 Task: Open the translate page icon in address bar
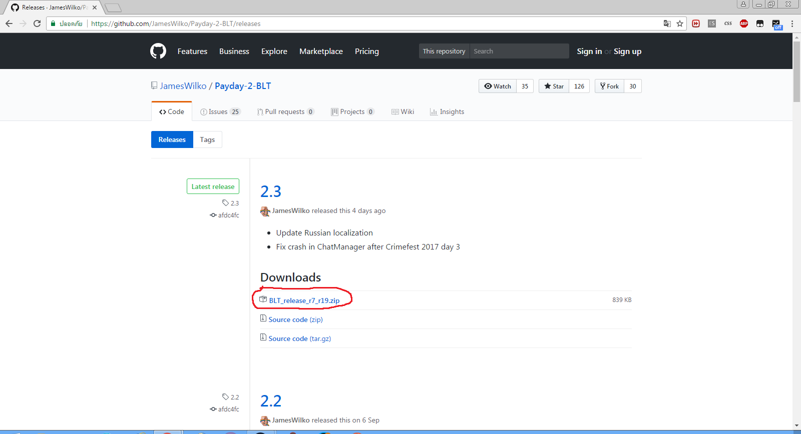pos(667,23)
